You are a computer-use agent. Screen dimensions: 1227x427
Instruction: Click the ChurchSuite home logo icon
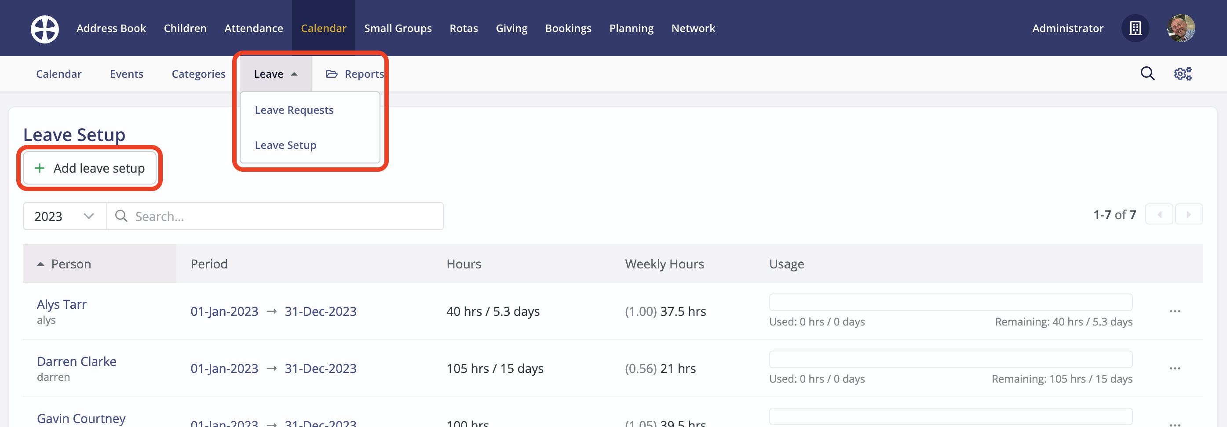(45, 29)
